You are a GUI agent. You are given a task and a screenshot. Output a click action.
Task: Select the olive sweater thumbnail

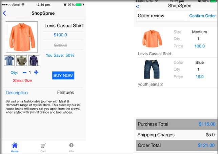tap(22, 60)
